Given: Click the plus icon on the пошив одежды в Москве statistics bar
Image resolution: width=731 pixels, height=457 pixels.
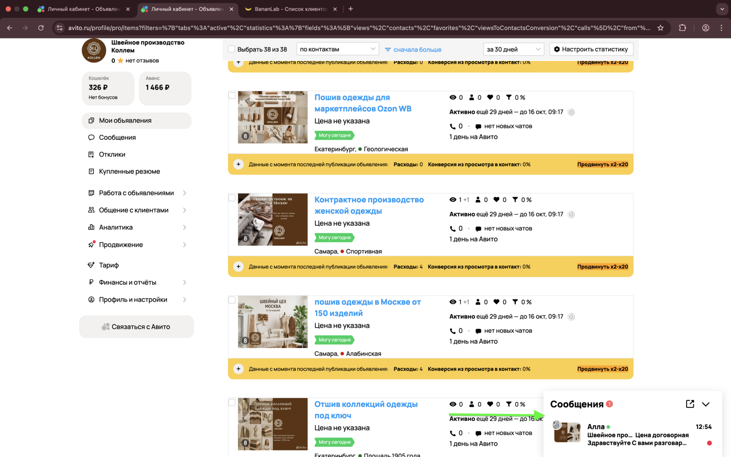Looking at the screenshot, I should (238, 369).
